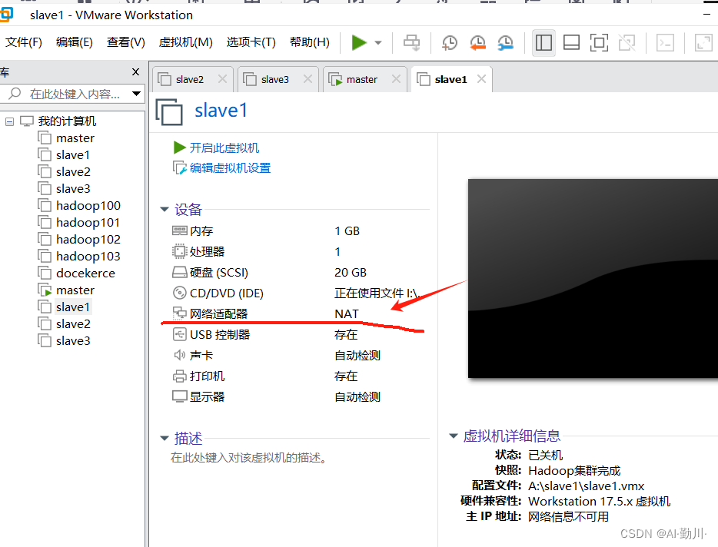Open snapshot manager using the blue clock icon

point(506,42)
